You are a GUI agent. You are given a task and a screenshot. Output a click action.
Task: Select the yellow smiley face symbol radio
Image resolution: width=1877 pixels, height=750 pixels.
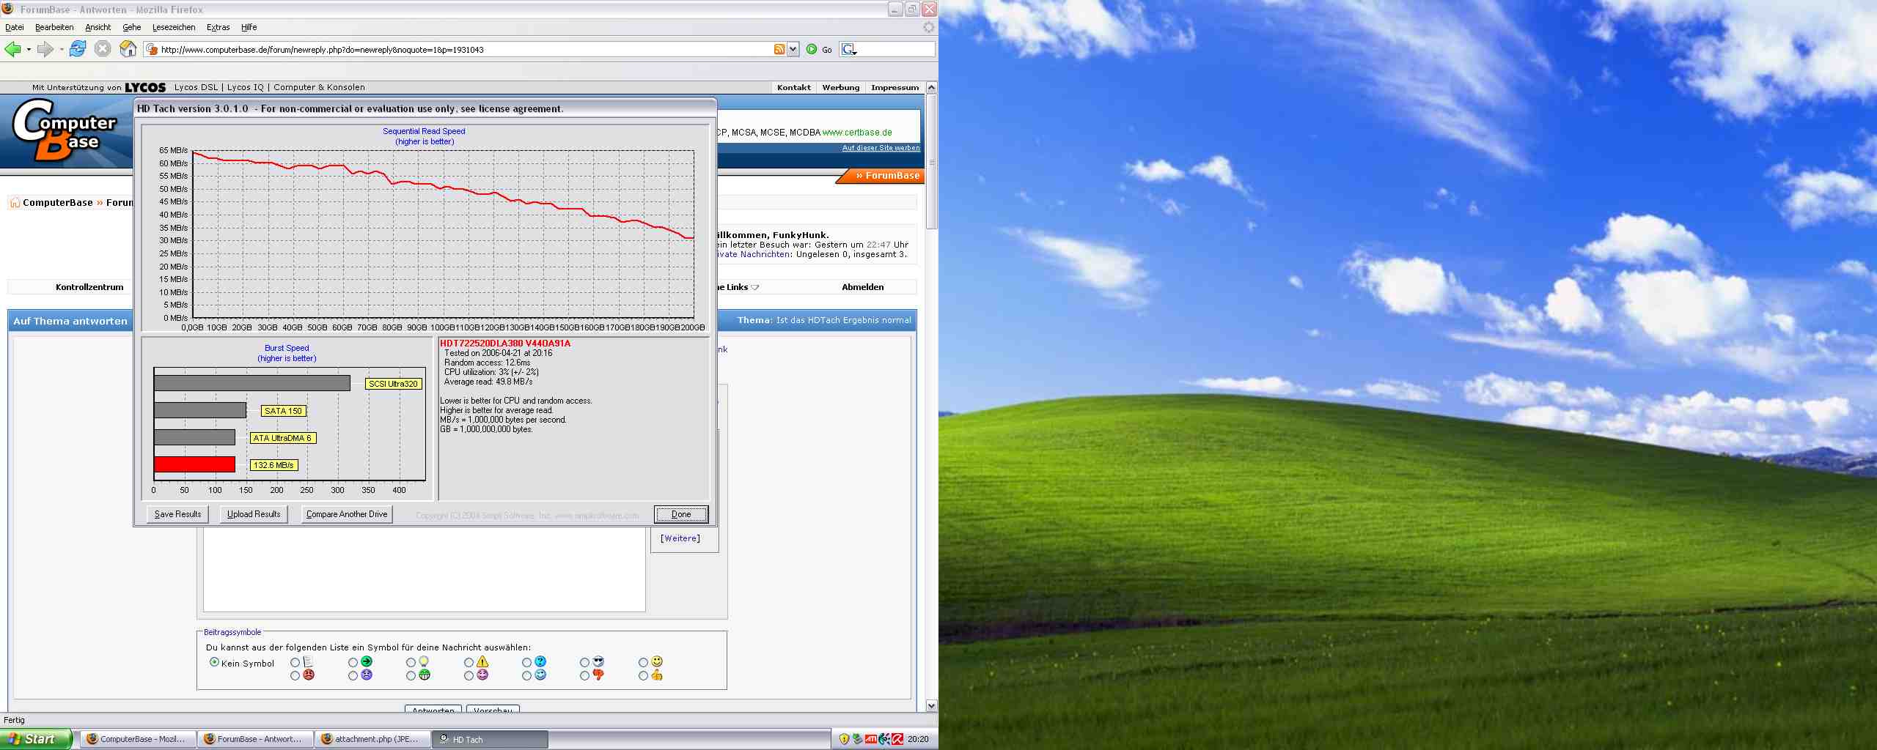(643, 662)
